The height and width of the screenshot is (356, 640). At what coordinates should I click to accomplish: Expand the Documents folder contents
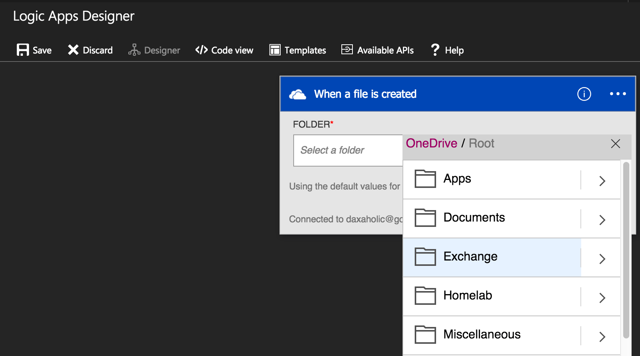pyautogui.click(x=602, y=220)
